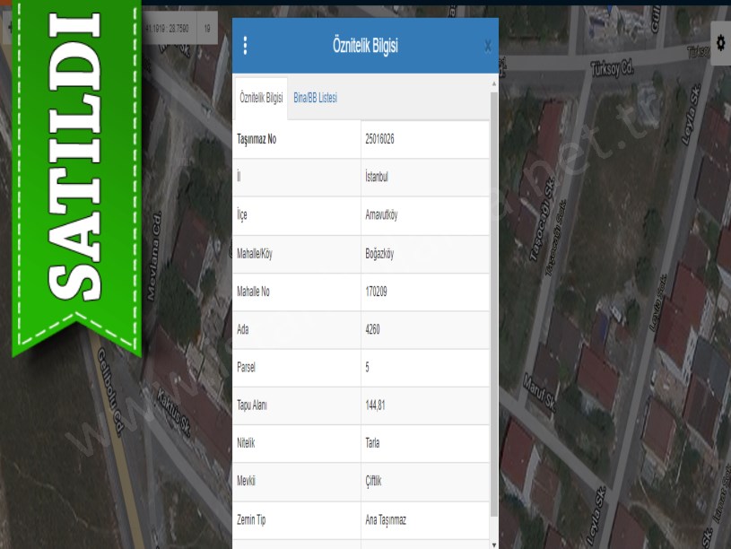The height and width of the screenshot is (549, 731).
Task: Switch to the Bina/BB Listesi tab
Action: (x=315, y=98)
